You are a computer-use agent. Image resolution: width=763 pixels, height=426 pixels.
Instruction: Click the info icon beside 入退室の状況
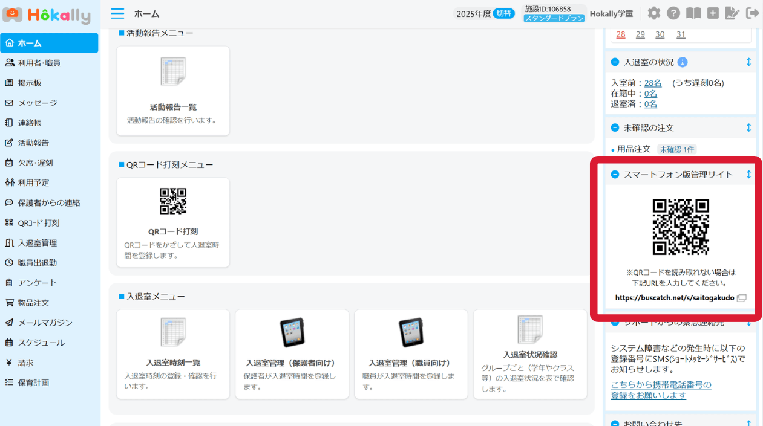click(x=683, y=62)
